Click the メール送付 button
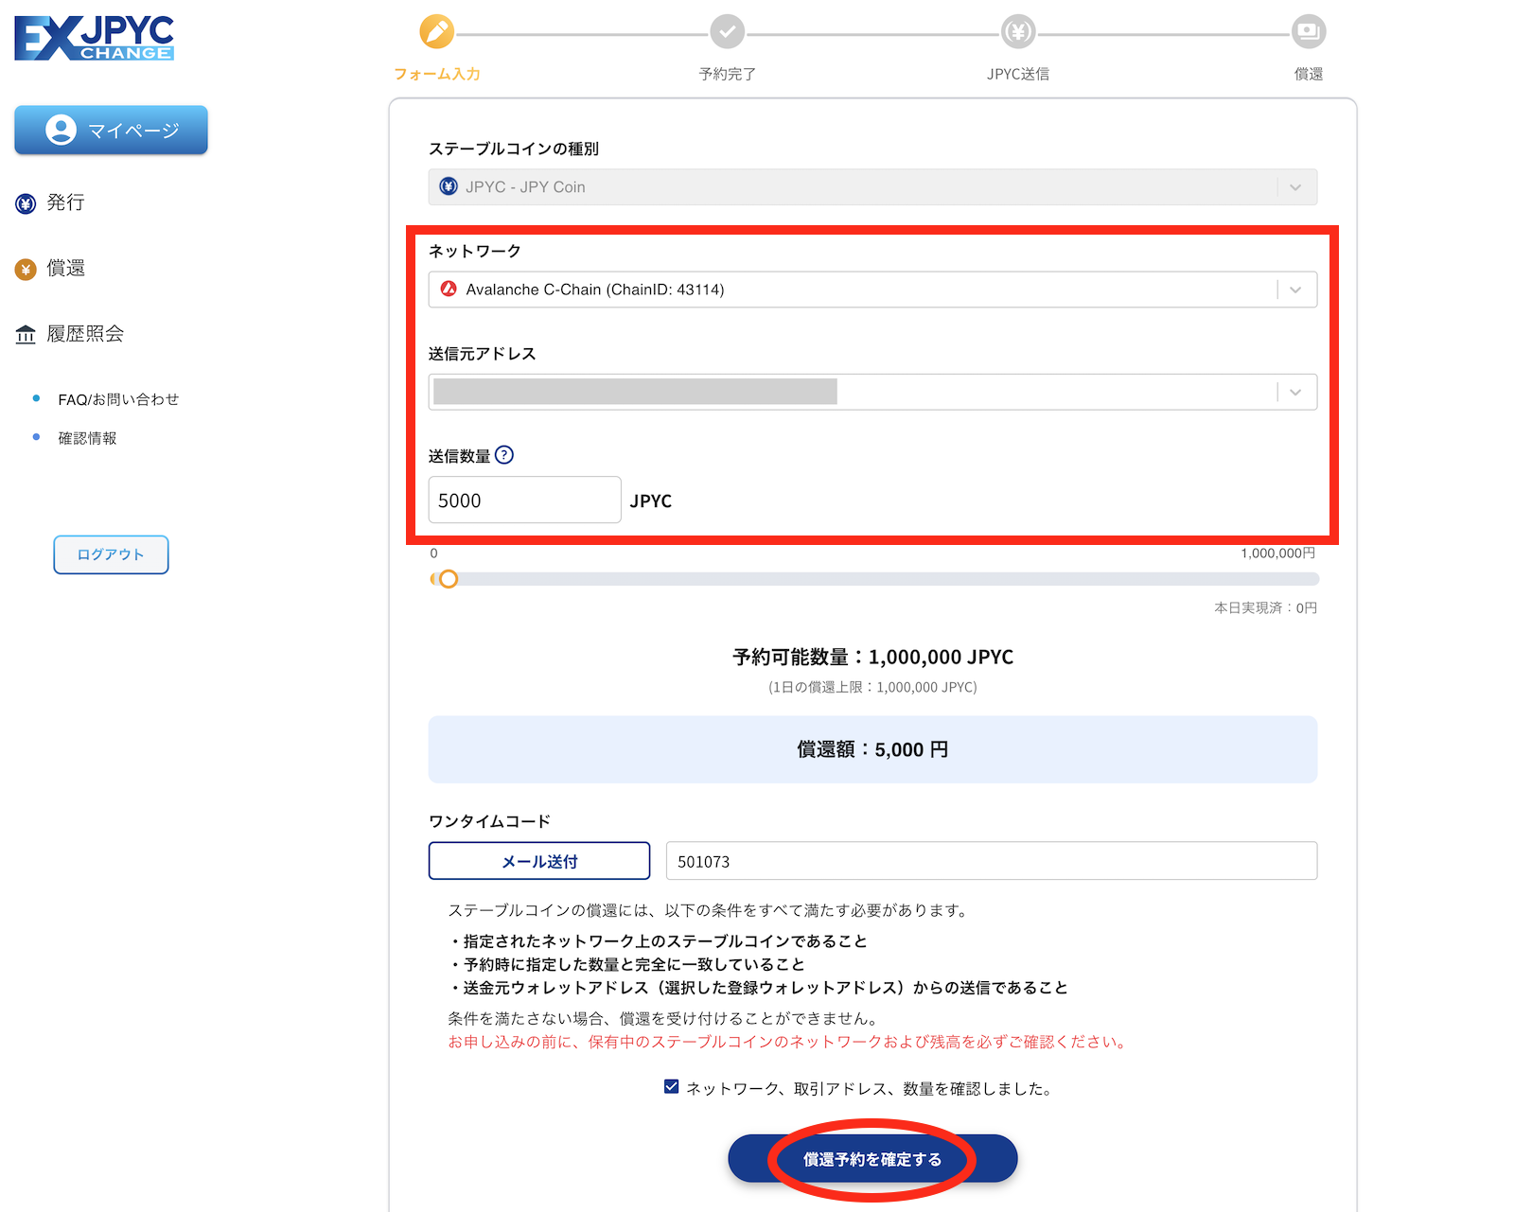Screen dimensions: 1514x1212 click(x=538, y=861)
